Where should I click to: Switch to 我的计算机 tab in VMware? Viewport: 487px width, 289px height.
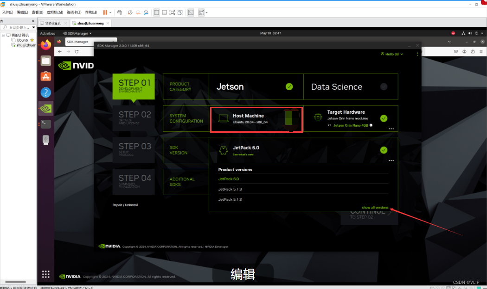[53, 23]
